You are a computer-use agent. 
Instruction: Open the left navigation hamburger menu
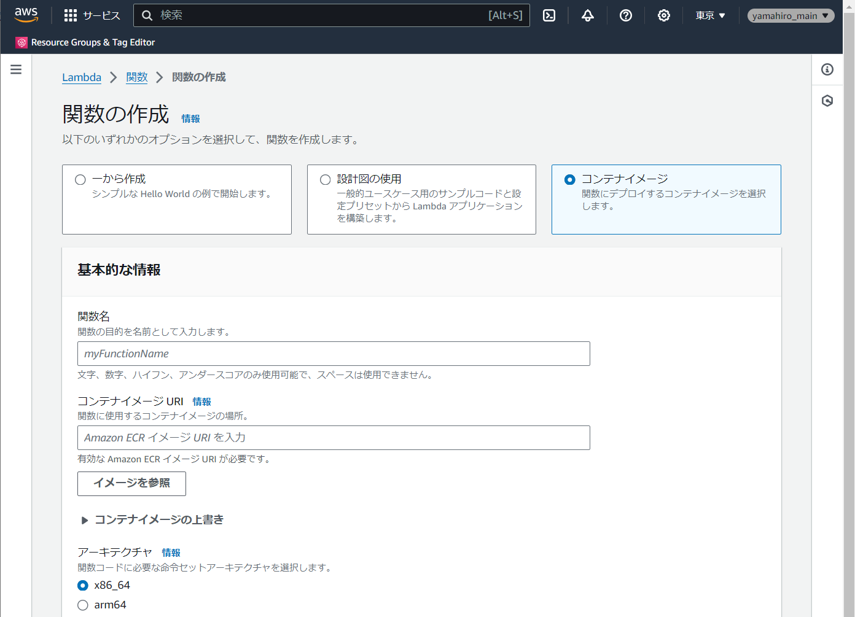(15, 69)
